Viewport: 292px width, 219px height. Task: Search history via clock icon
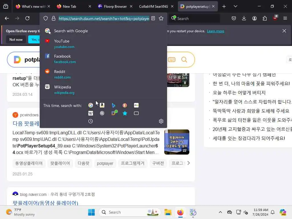[x=90, y=121]
